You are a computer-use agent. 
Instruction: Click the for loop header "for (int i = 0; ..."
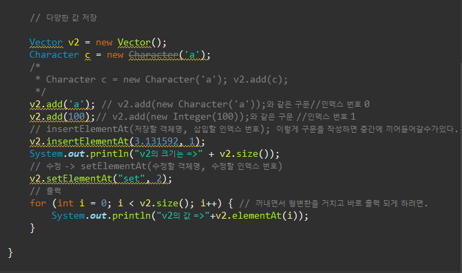[x=132, y=204]
